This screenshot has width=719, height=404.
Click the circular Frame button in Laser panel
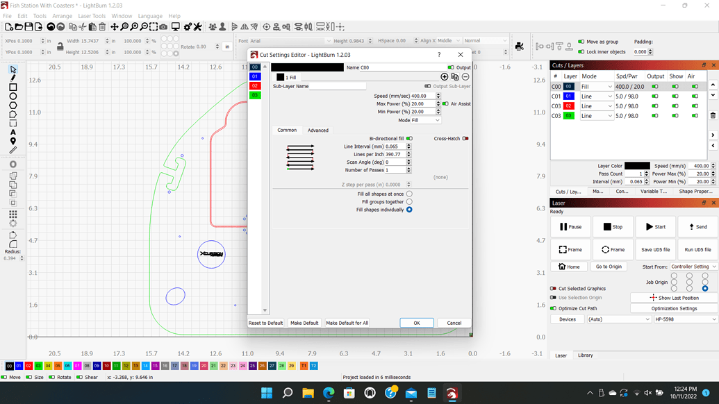click(614, 250)
